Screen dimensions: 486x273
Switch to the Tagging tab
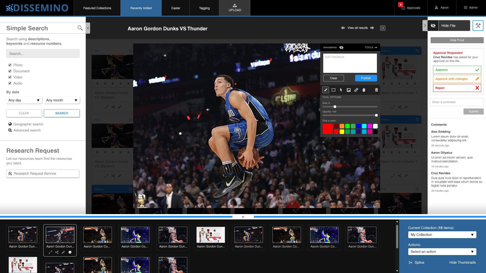click(x=204, y=8)
